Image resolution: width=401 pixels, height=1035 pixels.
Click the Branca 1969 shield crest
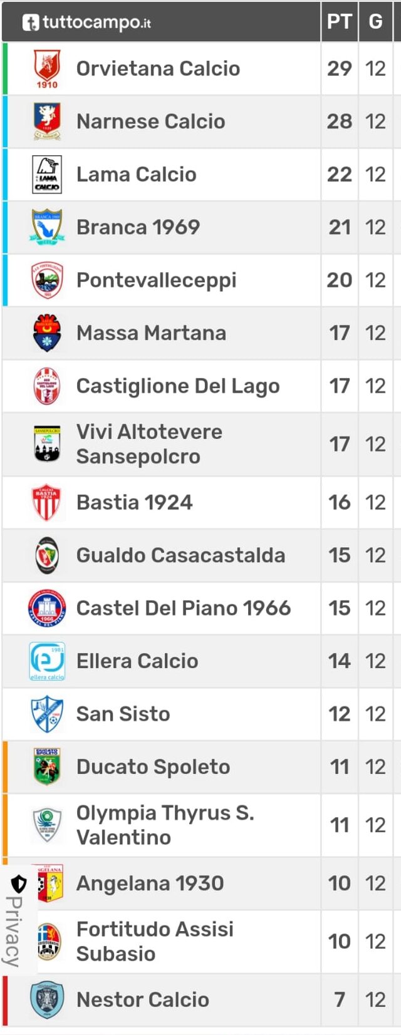[x=47, y=227]
